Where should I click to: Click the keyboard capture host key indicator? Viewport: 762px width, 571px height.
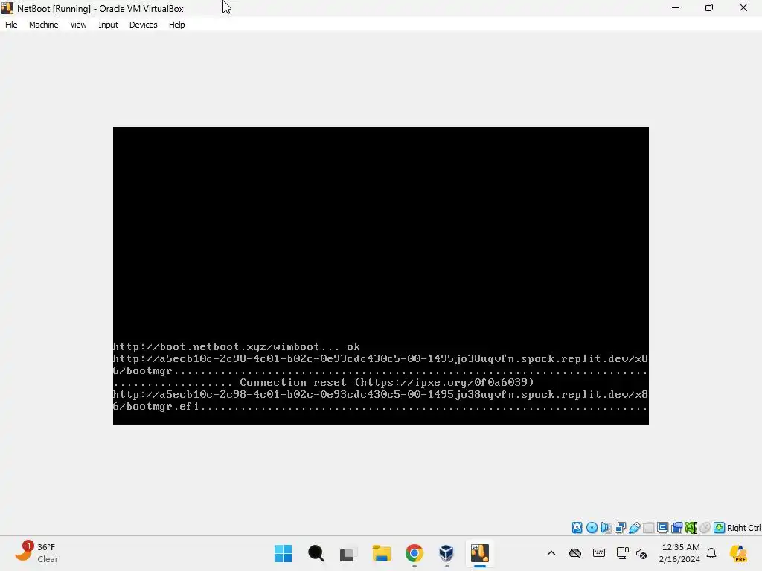tap(720, 528)
